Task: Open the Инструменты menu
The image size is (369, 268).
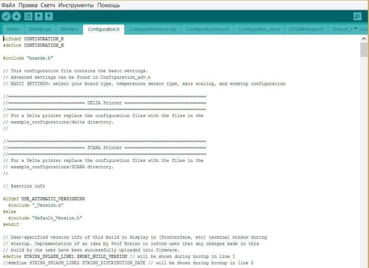Action: pyautogui.click(x=76, y=5)
